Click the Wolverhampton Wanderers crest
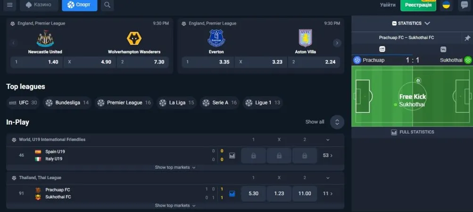 click(x=134, y=39)
